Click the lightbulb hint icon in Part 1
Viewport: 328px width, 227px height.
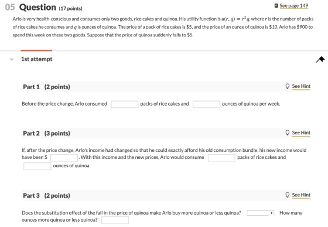[x=288, y=86]
